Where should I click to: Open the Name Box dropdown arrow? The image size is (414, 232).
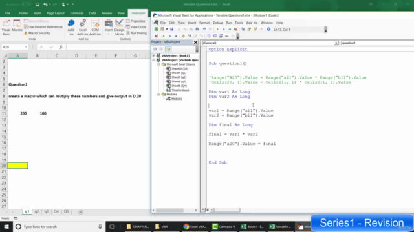coord(26,47)
